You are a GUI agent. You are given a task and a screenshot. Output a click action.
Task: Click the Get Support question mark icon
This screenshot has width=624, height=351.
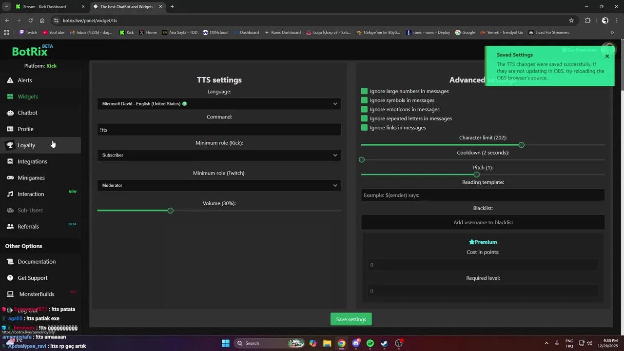click(10, 278)
